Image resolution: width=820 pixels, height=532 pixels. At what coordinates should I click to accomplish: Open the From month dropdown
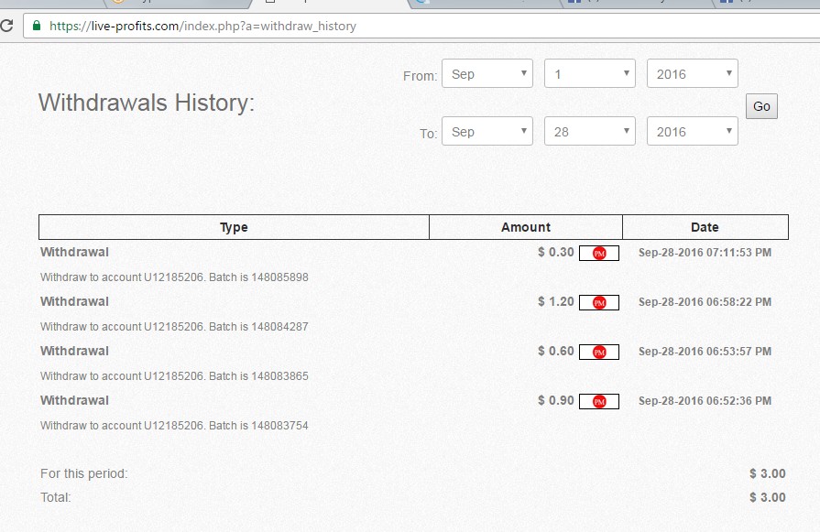[x=487, y=73]
